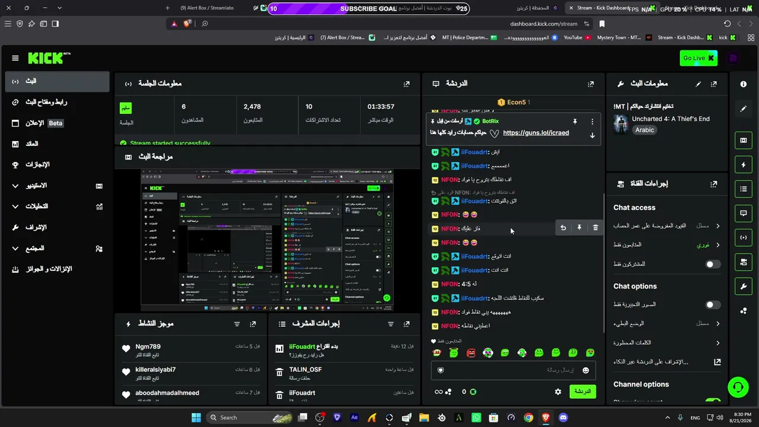This screenshot has height=427, width=759.
Task: Open slow mode settings chevron
Action: coord(717,324)
